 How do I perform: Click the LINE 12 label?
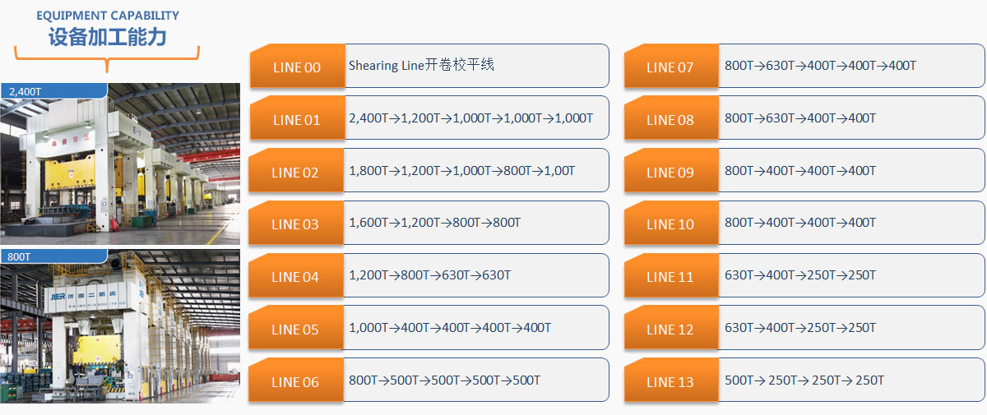pyautogui.click(x=670, y=330)
